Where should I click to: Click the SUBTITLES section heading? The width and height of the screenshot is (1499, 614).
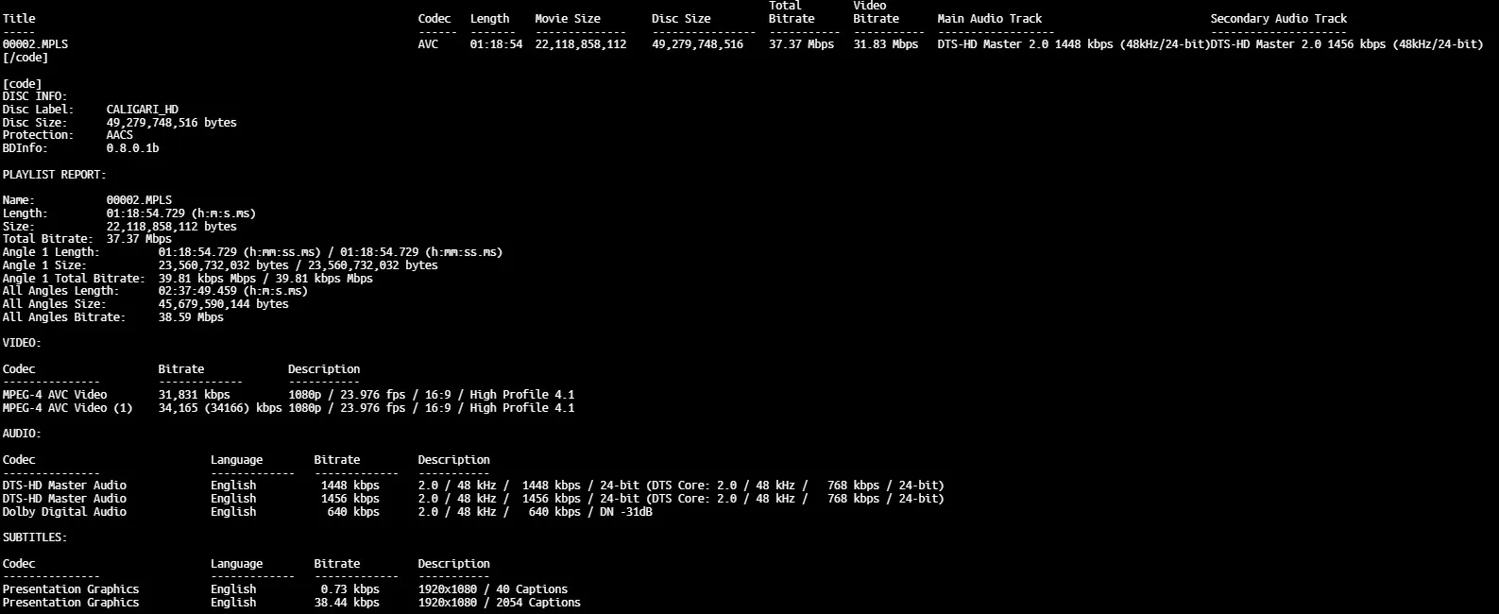click(35, 537)
